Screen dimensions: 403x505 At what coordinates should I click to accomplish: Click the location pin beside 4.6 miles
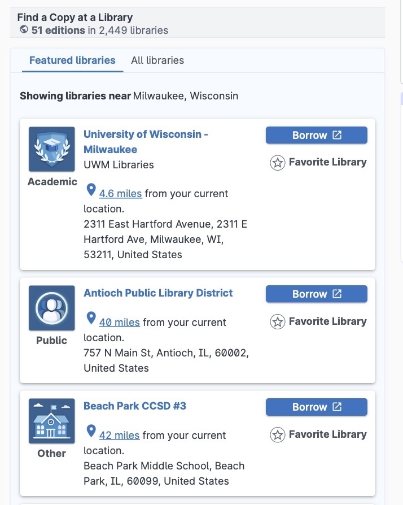(91, 190)
